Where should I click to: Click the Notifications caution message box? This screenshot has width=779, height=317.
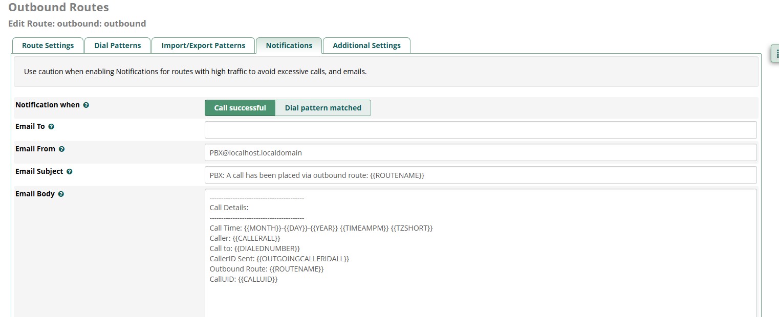click(386, 72)
